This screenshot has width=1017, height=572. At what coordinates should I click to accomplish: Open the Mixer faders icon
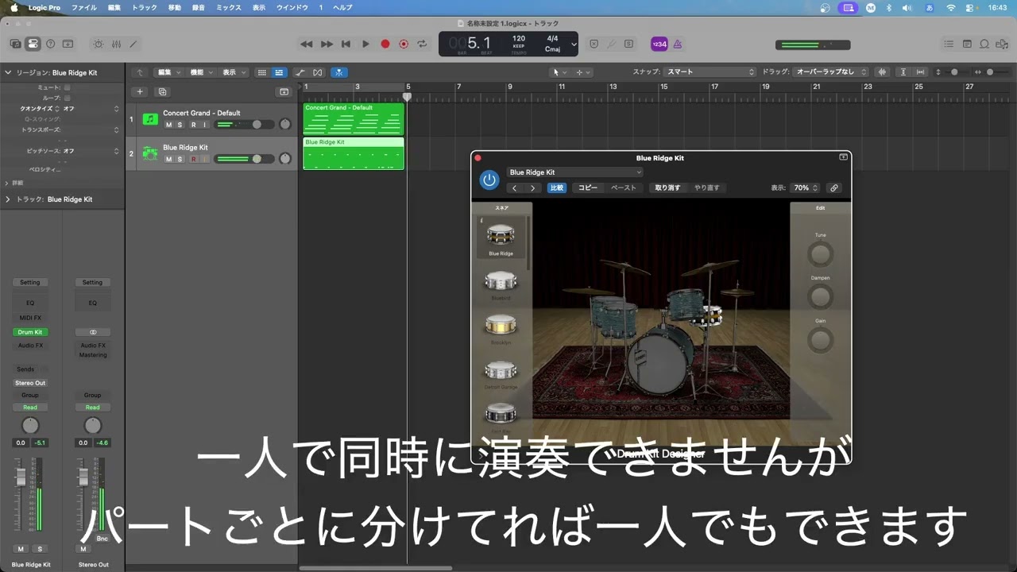pyautogui.click(x=116, y=44)
